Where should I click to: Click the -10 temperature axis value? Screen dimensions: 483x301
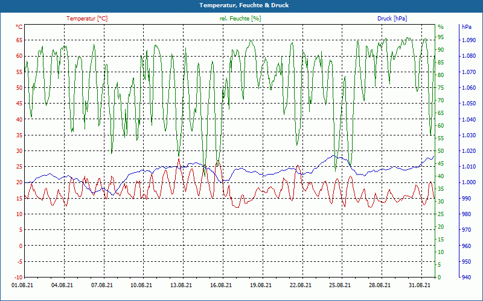pyautogui.click(x=19, y=278)
